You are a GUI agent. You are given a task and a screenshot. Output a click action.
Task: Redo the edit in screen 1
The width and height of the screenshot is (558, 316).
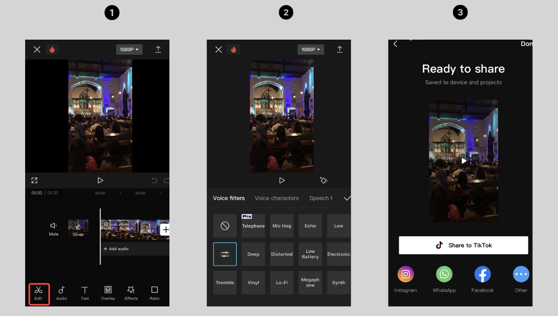click(x=166, y=181)
